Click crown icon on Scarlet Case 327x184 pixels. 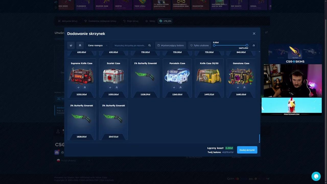110,87
